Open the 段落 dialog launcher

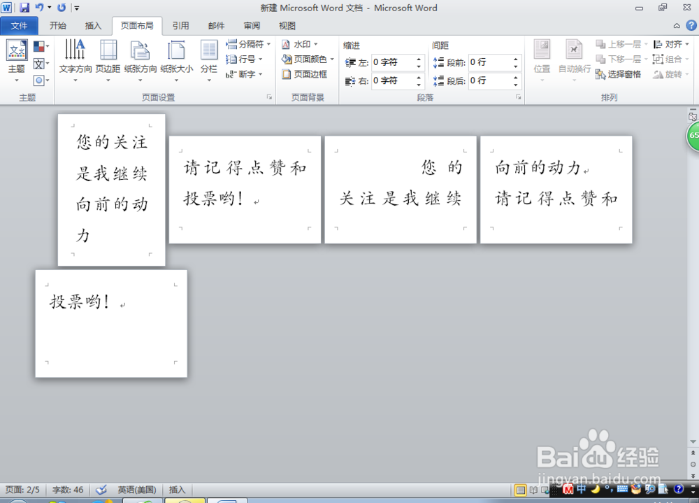(x=519, y=97)
